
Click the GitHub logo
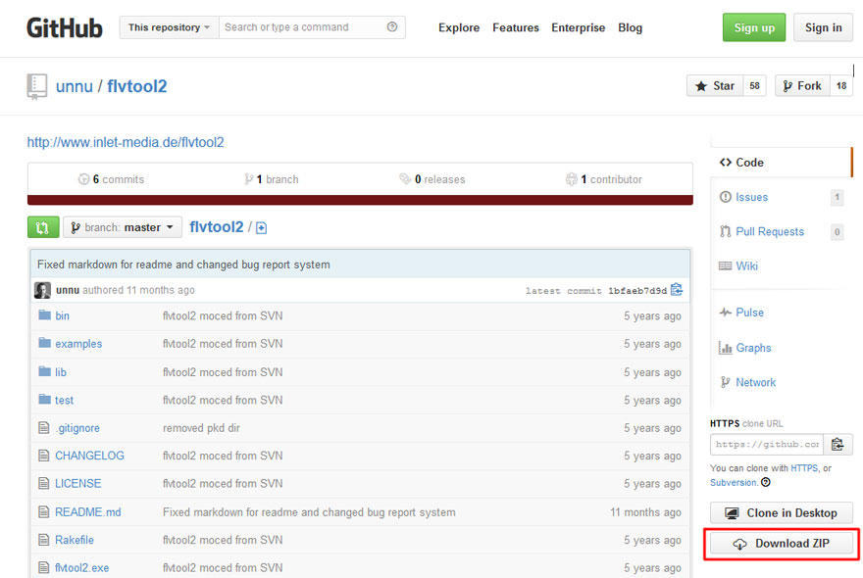pos(65,28)
